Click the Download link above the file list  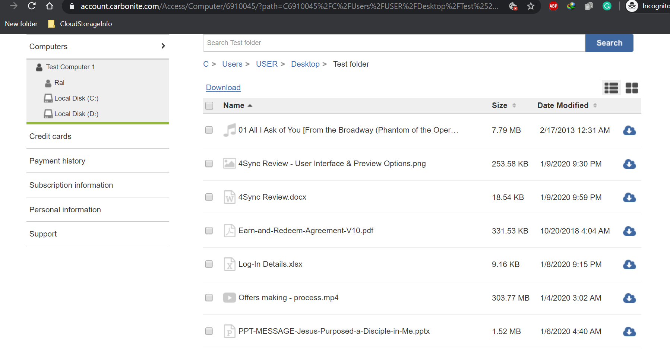[223, 88]
